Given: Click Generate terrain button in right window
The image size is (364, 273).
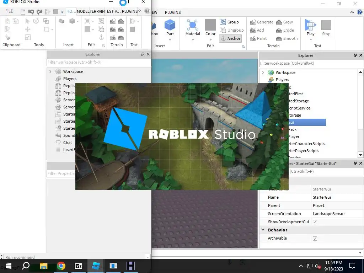Looking at the screenshot, I should [262, 22].
